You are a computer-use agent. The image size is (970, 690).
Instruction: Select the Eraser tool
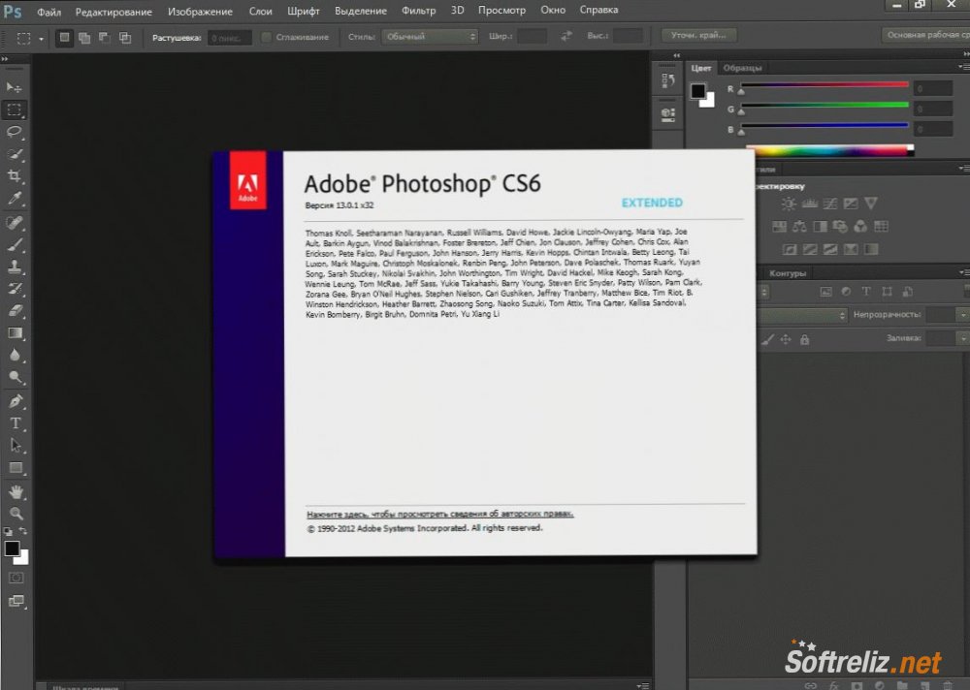15,311
